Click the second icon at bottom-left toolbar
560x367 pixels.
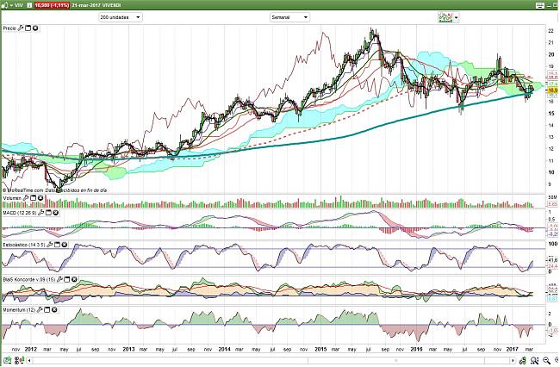17,360
